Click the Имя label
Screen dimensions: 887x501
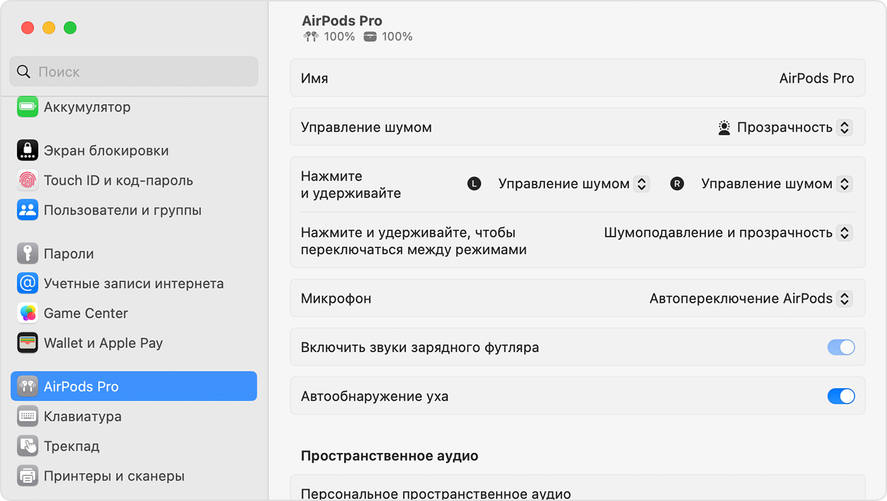[314, 79]
